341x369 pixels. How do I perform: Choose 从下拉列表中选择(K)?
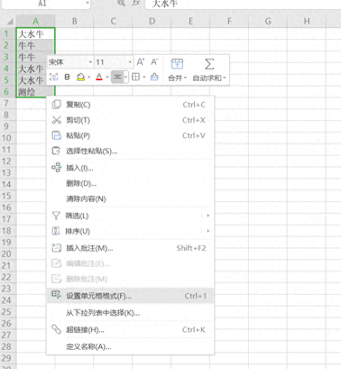coord(131,313)
